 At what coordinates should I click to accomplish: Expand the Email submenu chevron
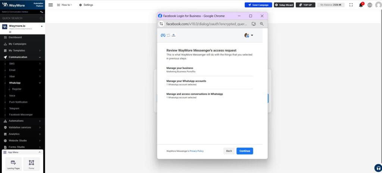(40, 70)
